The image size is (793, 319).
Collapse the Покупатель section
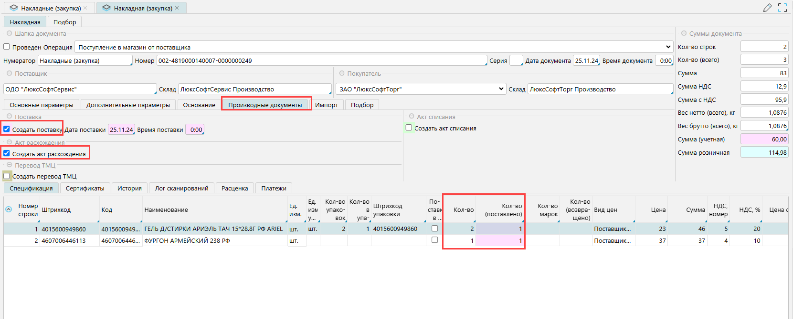click(x=342, y=74)
